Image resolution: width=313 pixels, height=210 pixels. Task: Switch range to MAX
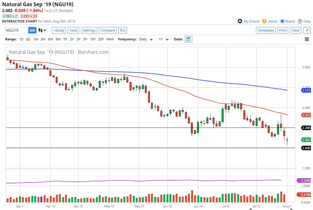(110, 39)
